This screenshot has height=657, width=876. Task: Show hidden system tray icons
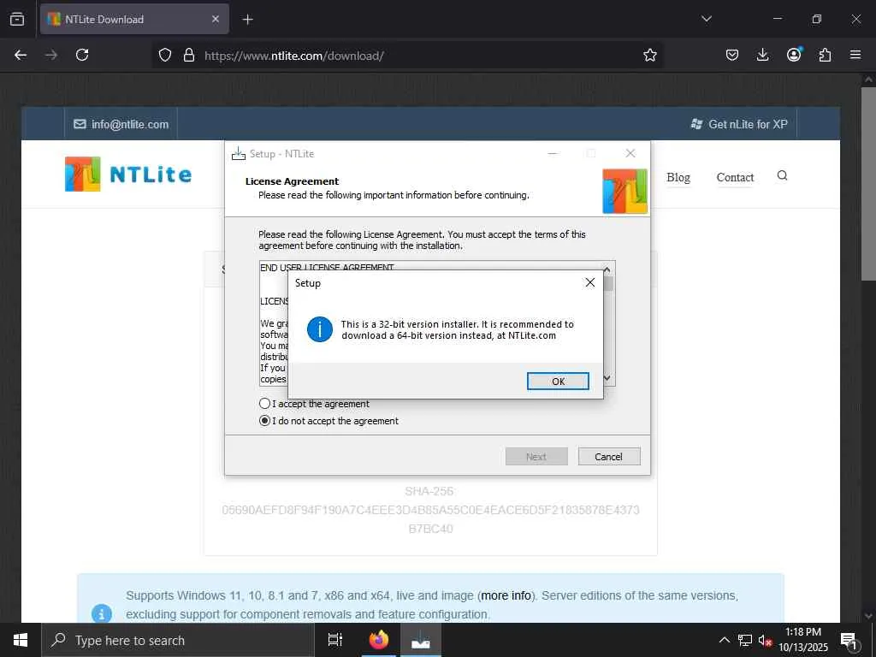[724, 640]
